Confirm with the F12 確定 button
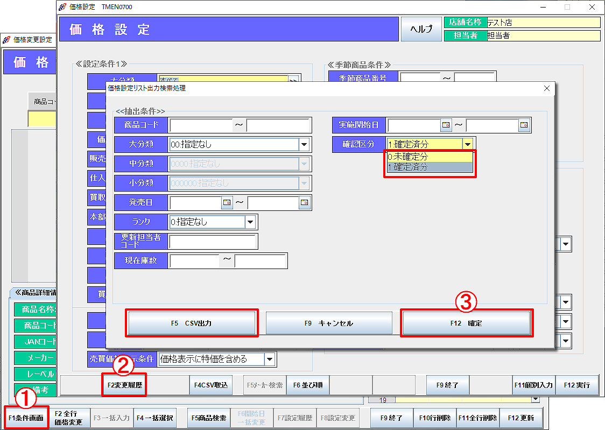Image resolution: width=605 pixels, height=430 pixels. click(467, 323)
